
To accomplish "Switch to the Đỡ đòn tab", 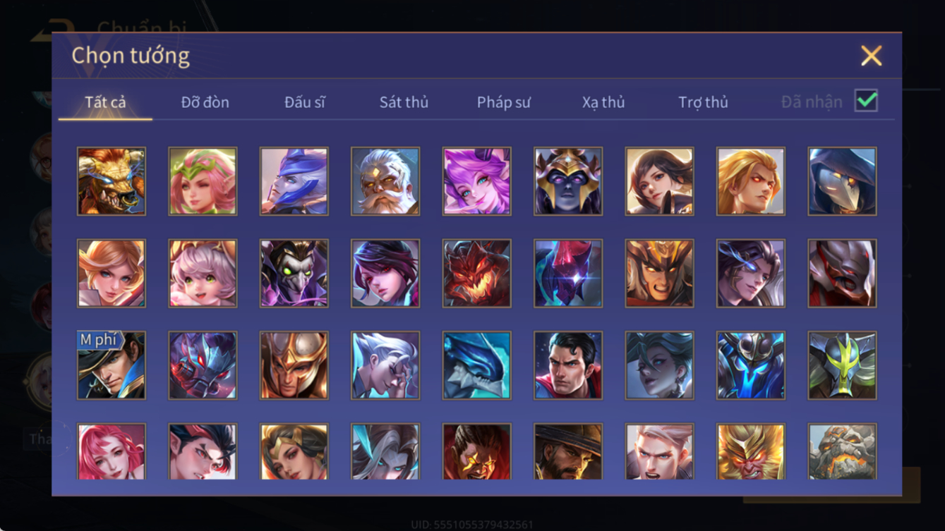I will pos(205,102).
